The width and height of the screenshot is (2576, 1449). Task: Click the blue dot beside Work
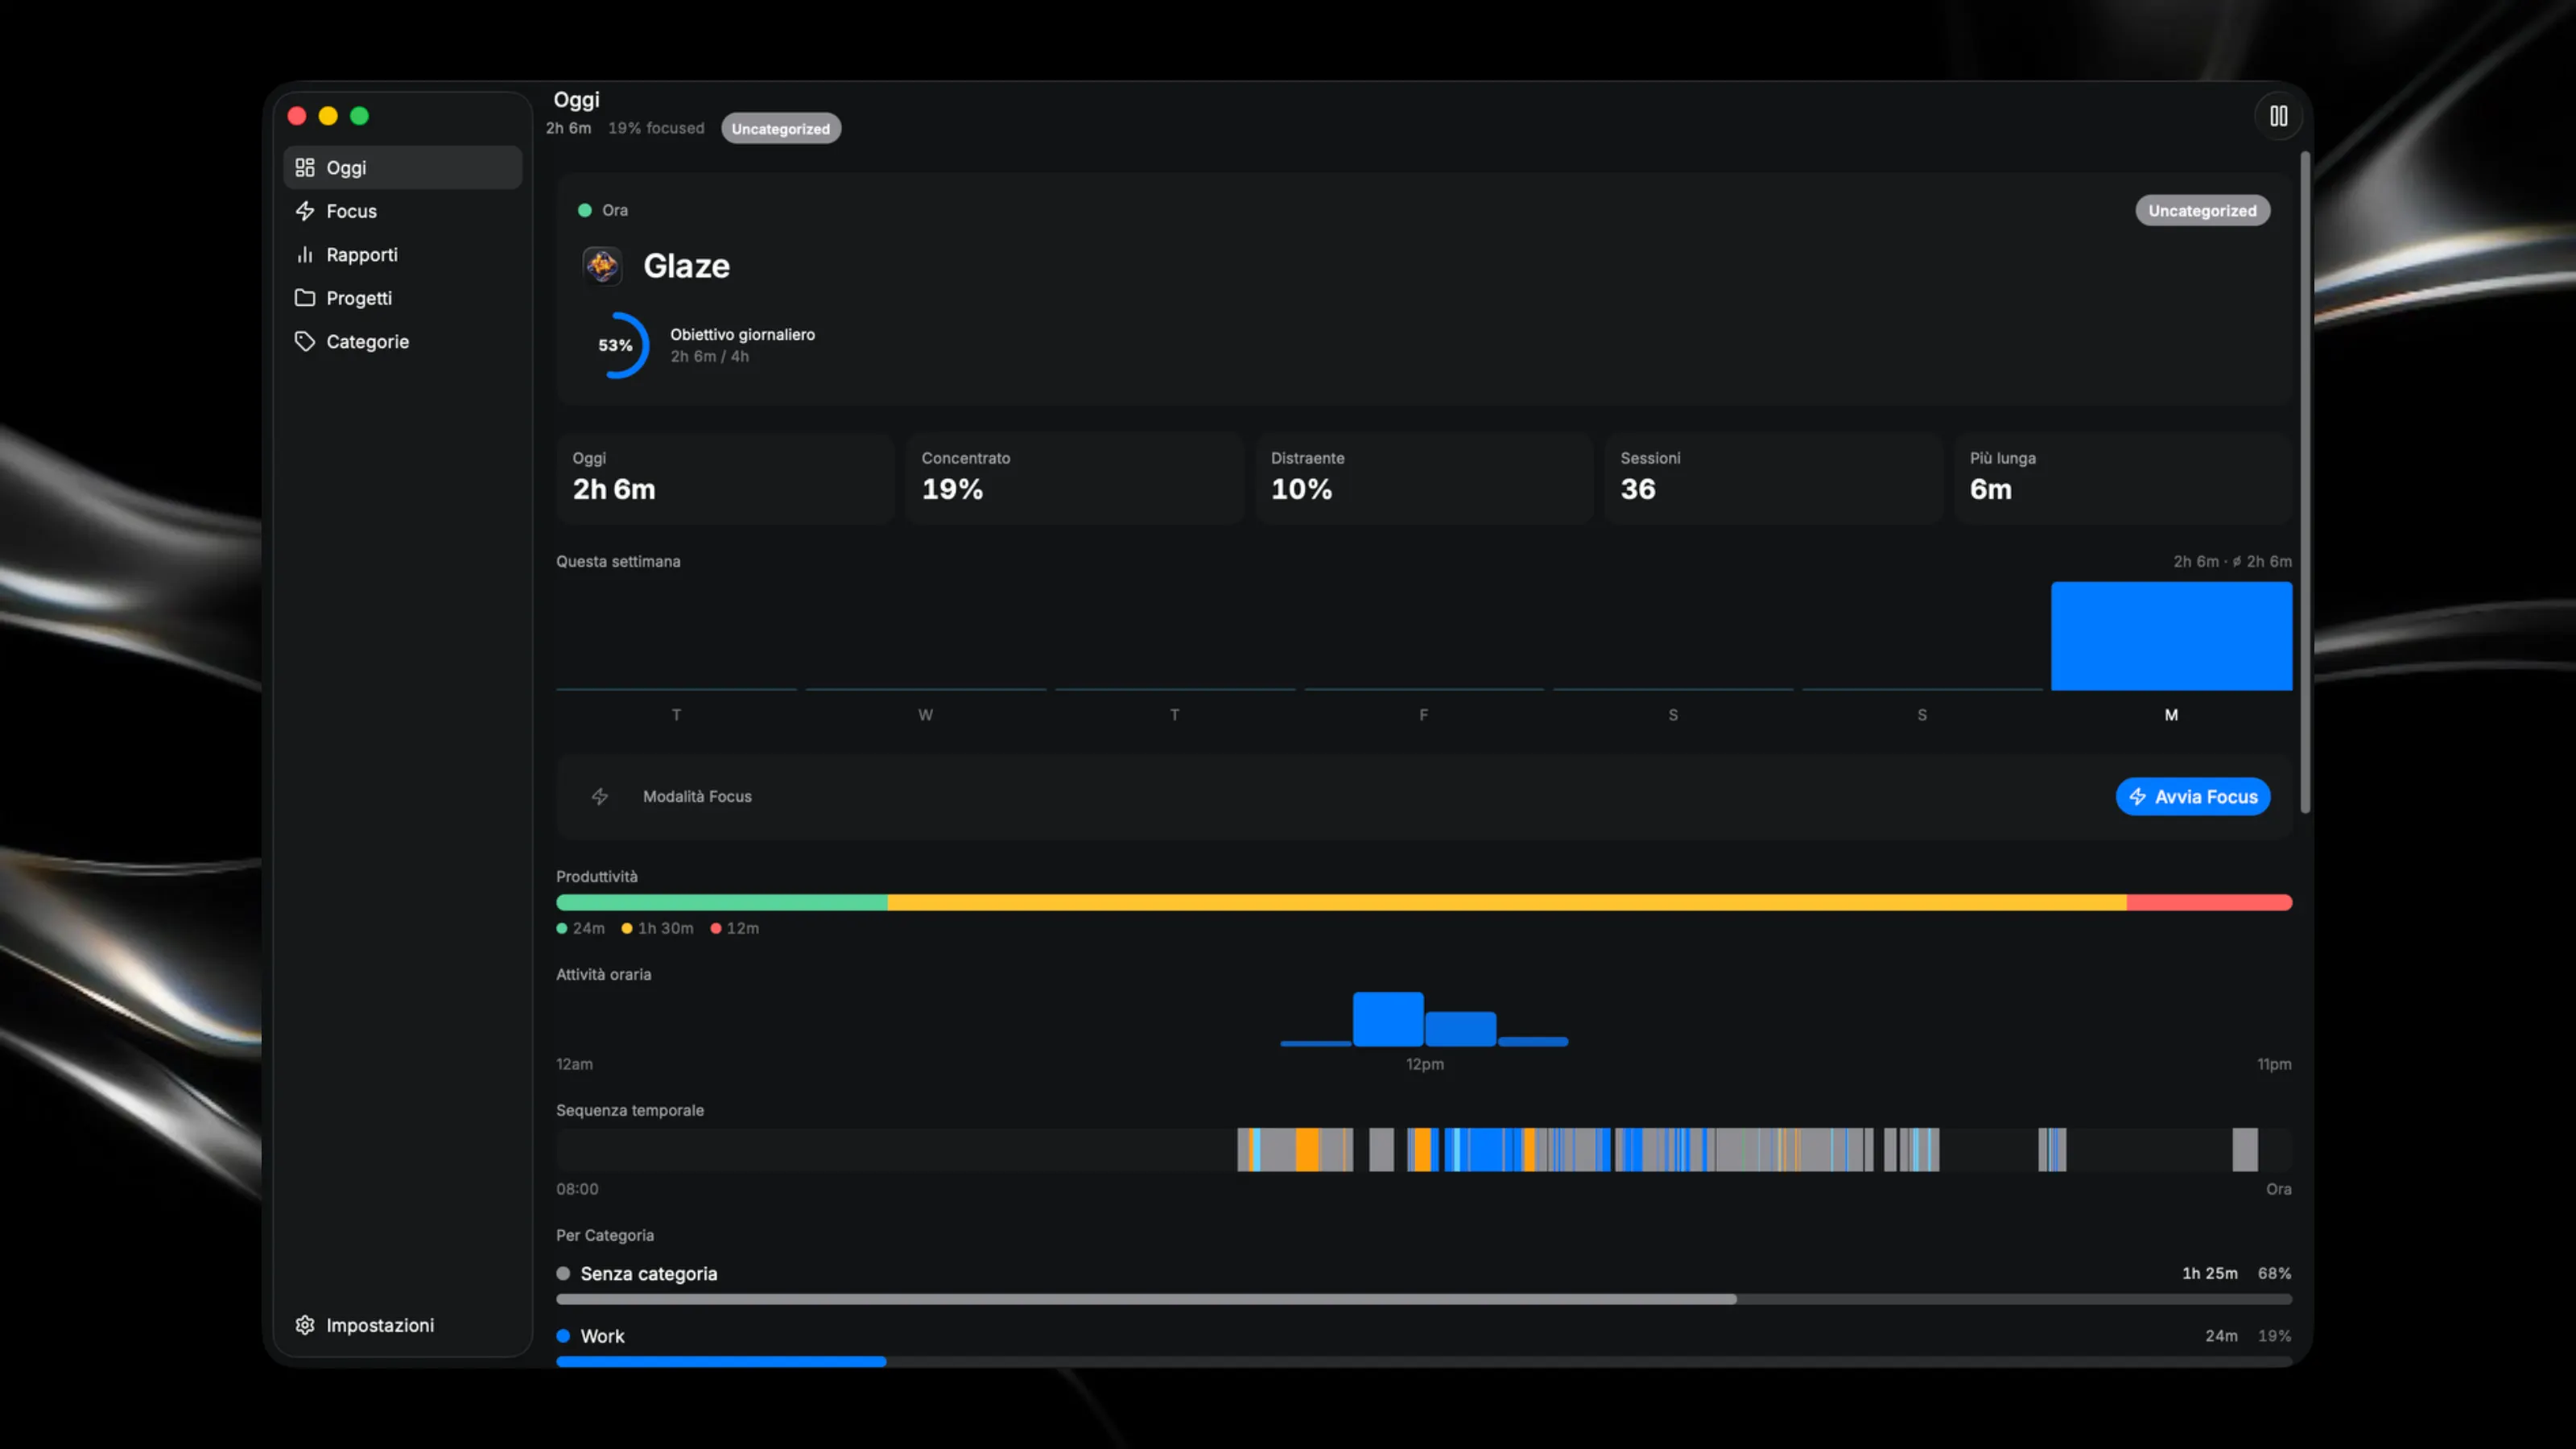[x=563, y=1335]
